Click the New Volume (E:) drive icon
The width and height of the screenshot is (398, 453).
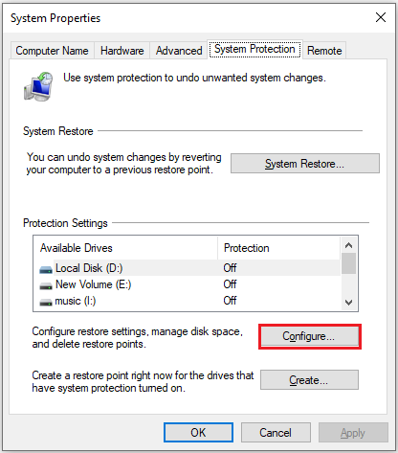click(x=46, y=286)
